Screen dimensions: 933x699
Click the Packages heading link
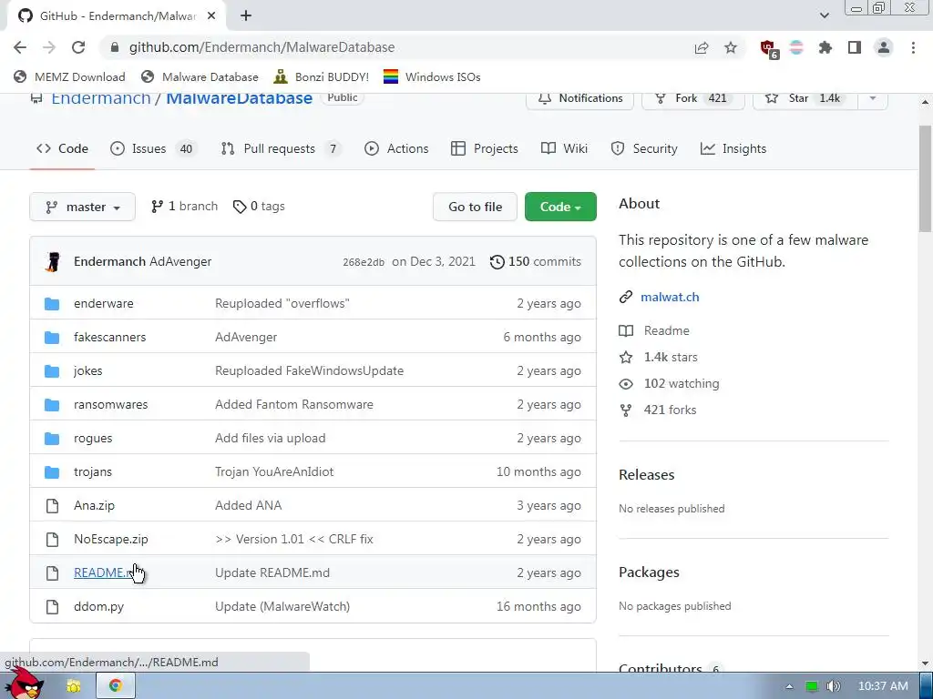pos(649,572)
